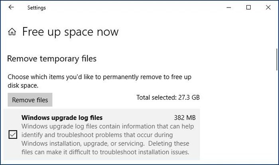Click the 382 MB size value

coord(185,118)
